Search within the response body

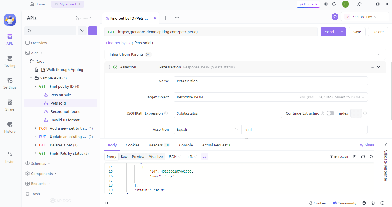(x=371, y=156)
